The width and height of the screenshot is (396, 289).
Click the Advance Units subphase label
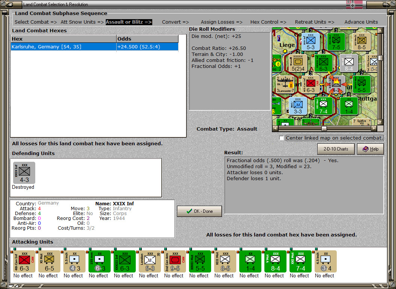(361, 22)
